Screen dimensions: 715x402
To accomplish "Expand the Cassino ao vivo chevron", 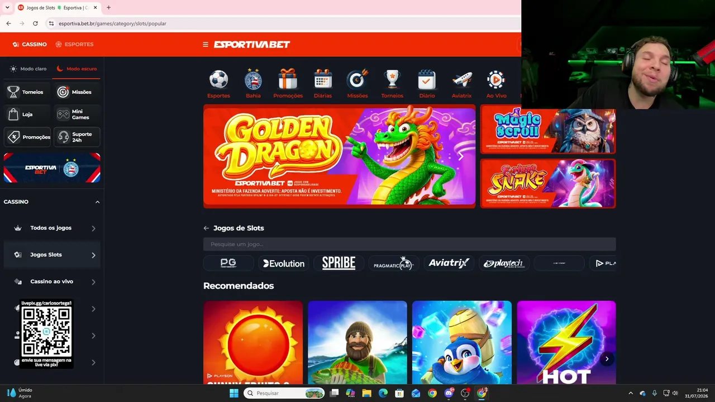I will [93, 281].
